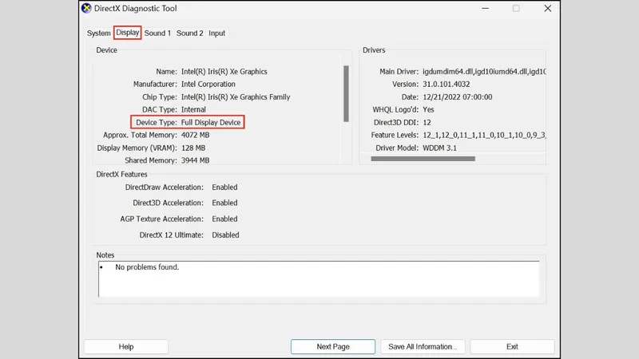Click the manufacturer value 'Intel Corporation'

tap(208, 84)
